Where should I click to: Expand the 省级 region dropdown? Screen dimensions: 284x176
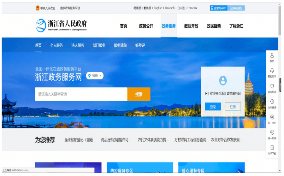pos(95,76)
